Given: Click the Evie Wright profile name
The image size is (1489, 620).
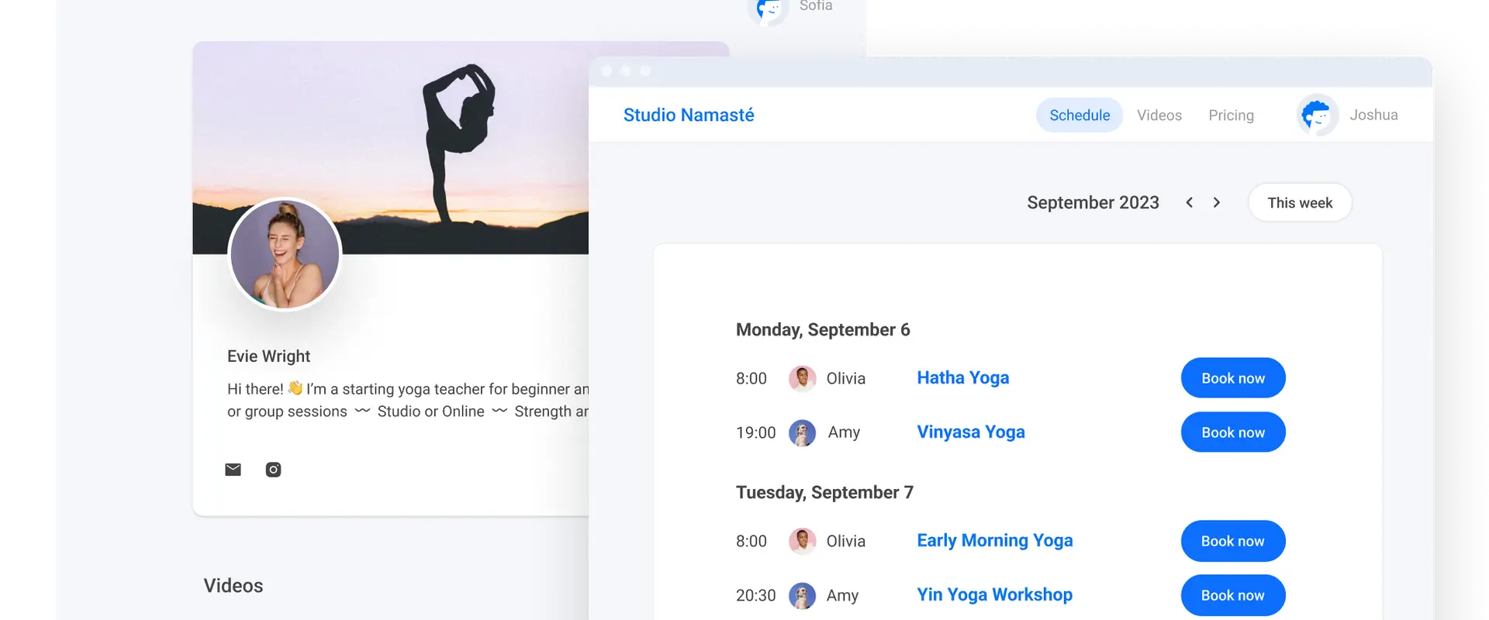Looking at the screenshot, I should pyautogui.click(x=268, y=356).
